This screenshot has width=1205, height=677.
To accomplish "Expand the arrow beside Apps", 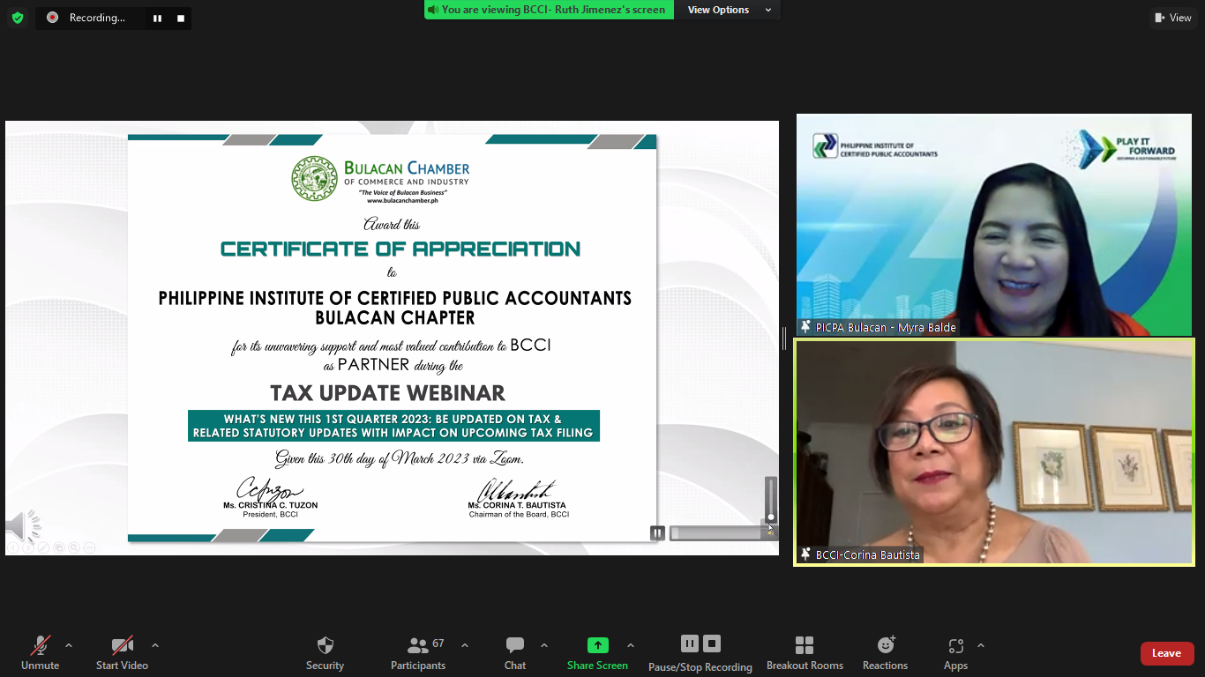I will (981, 645).
